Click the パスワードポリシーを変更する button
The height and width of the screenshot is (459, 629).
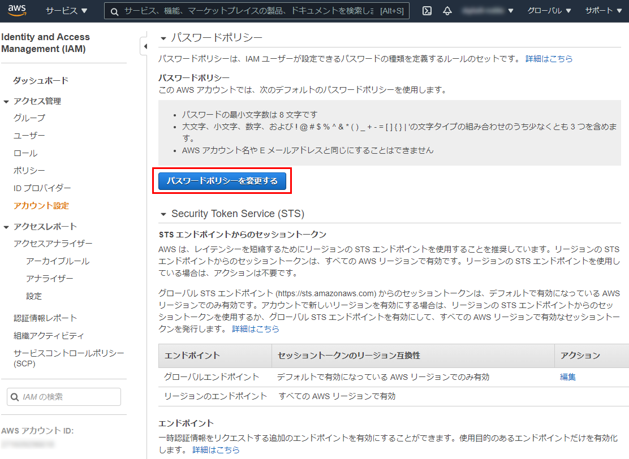tap(222, 181)
